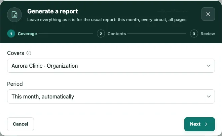Show info tooltip next to Covers
The width and height of the screenshot is (222, 136).
click(x=29, y=53)
